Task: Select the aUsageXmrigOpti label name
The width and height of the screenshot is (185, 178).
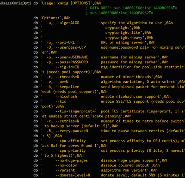Action: point(15,3)
